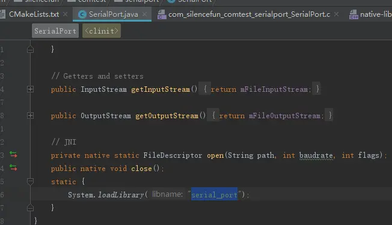Click the native implementation gutter icon for close
The image size is (392, 225).
click(13, 167)
